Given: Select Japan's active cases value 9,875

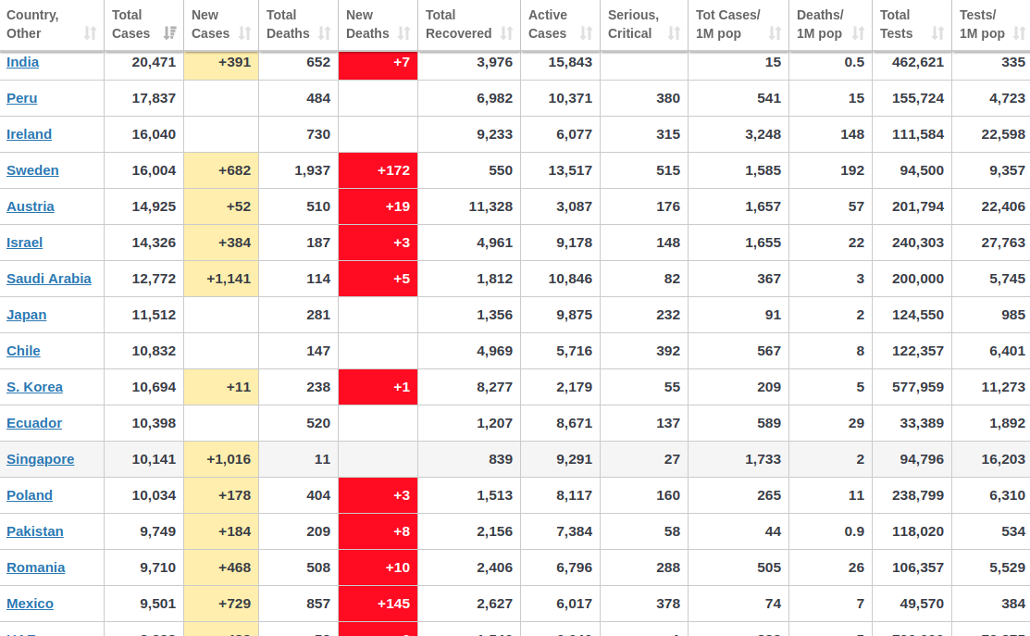Looking at the screenshot, I should pyautogui.click(x=574, y=315).
